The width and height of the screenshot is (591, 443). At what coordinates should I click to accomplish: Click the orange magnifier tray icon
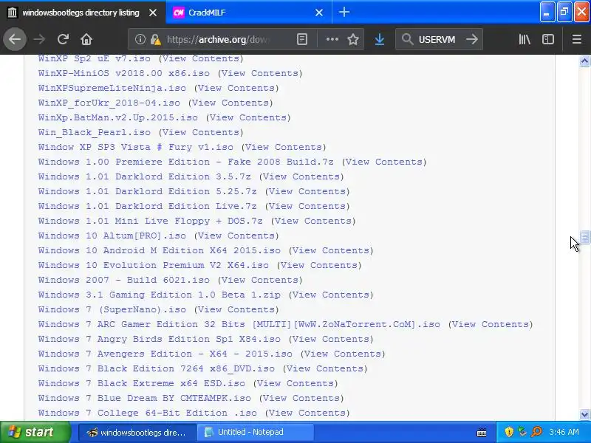click(x=536, y=432)
